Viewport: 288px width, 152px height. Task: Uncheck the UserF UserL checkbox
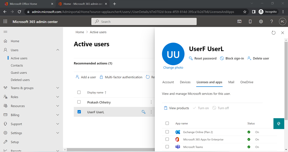coord(79,112)
